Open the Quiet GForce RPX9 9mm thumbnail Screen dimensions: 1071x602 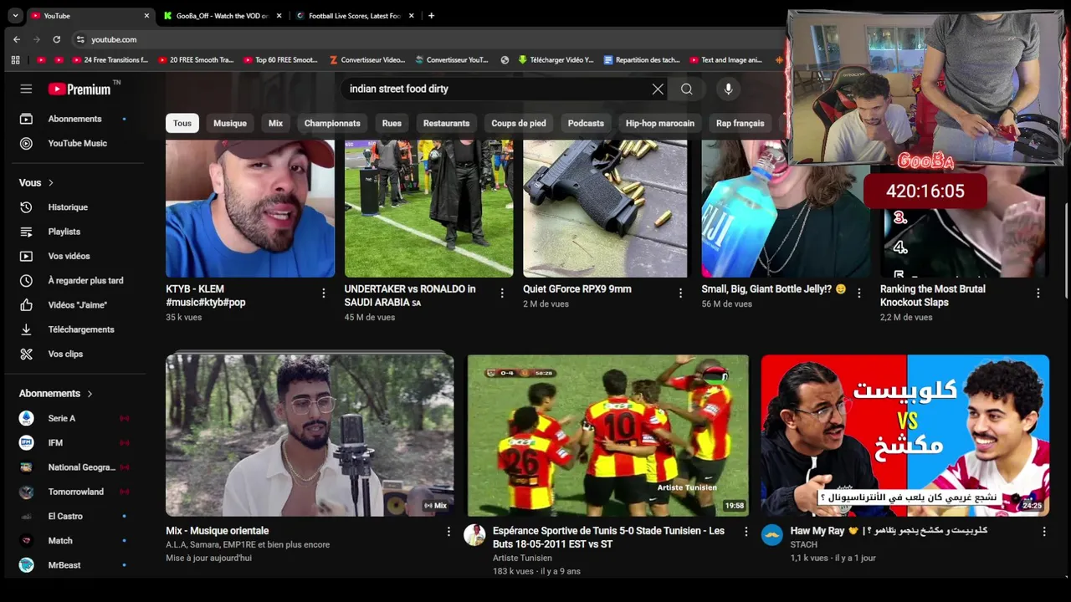605,208
